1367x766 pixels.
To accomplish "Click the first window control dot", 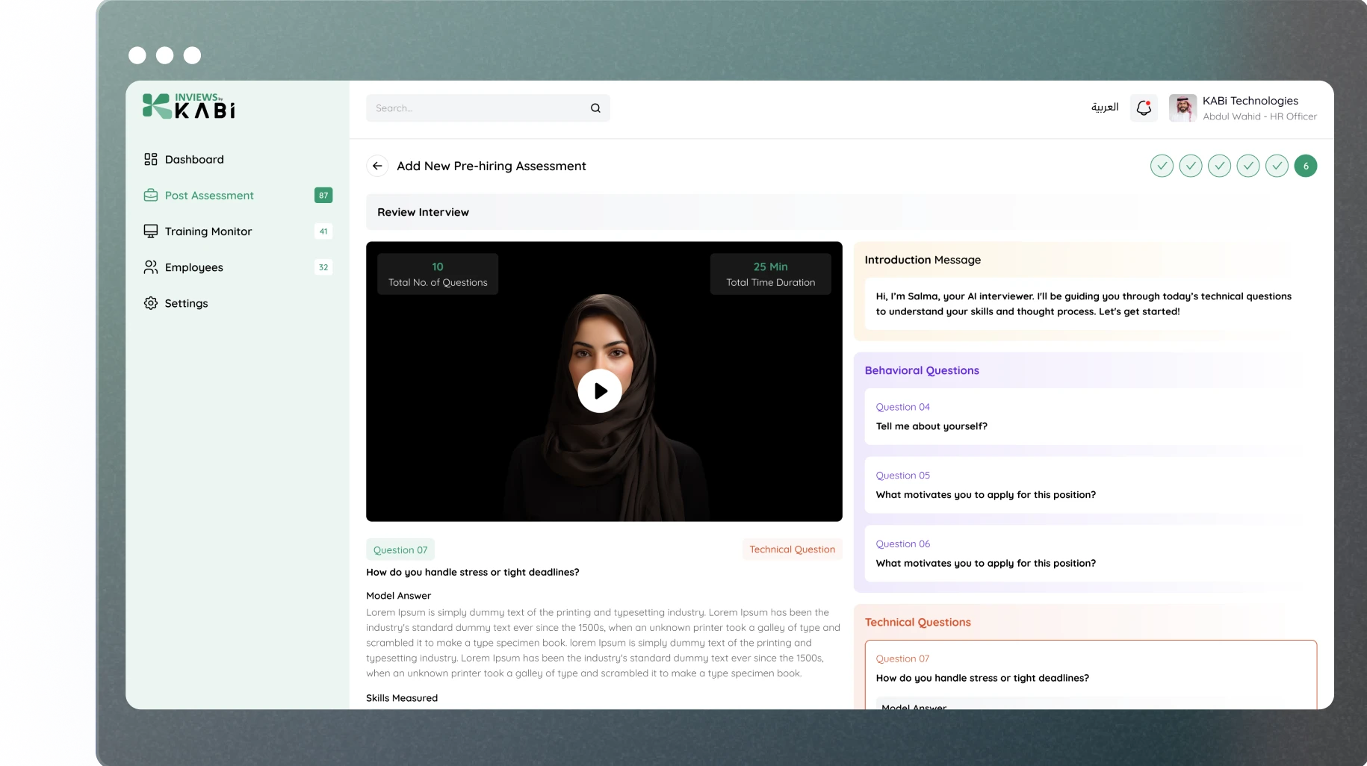I will [137, 55].
